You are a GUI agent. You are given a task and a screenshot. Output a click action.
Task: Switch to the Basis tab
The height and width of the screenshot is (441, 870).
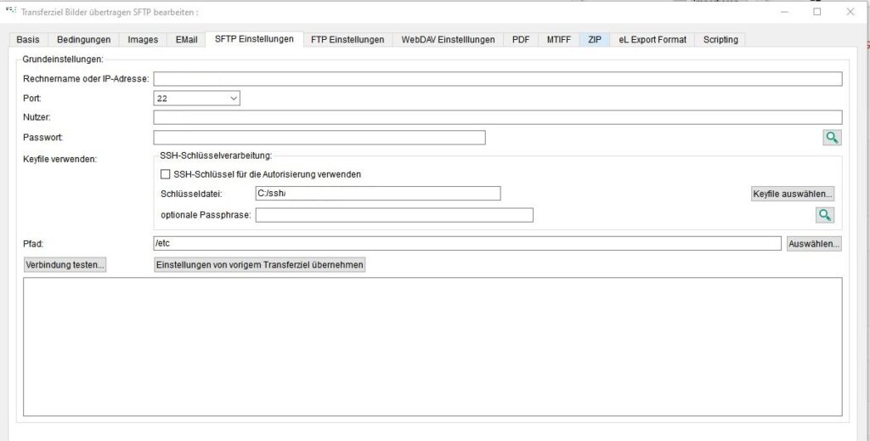point(28,39)
